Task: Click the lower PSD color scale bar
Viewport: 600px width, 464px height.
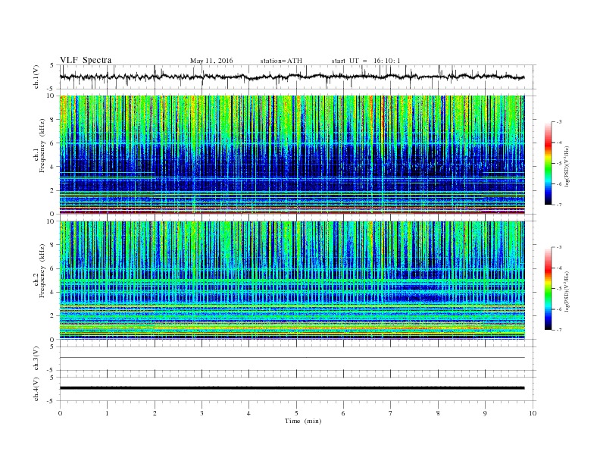Action: [x=548, y=288]
